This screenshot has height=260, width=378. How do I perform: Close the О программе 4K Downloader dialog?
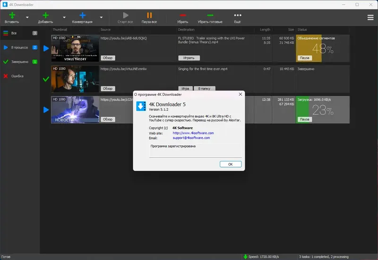click(x=241, y=94)
